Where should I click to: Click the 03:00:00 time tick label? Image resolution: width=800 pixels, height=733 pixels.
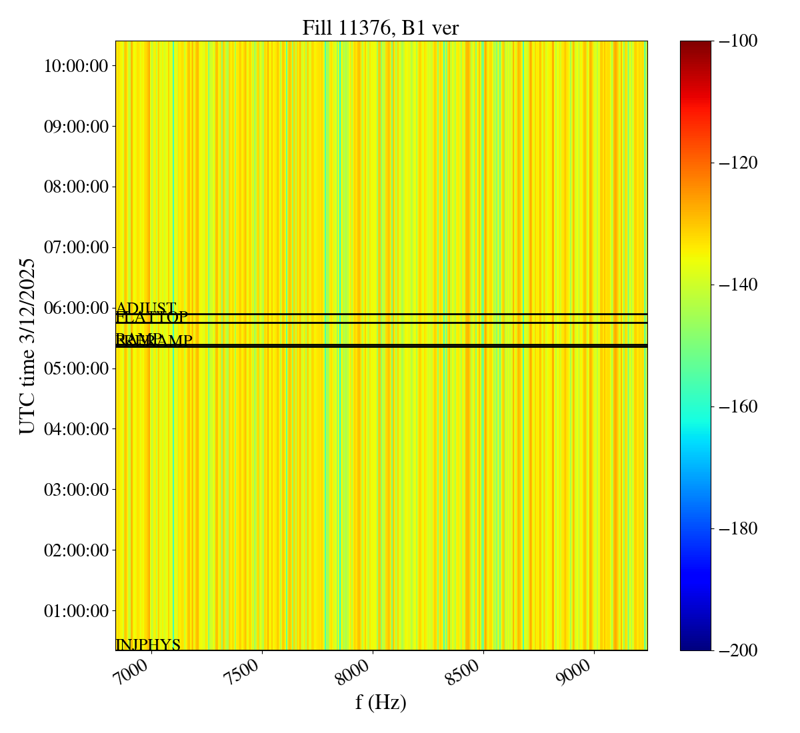(76, 490)
